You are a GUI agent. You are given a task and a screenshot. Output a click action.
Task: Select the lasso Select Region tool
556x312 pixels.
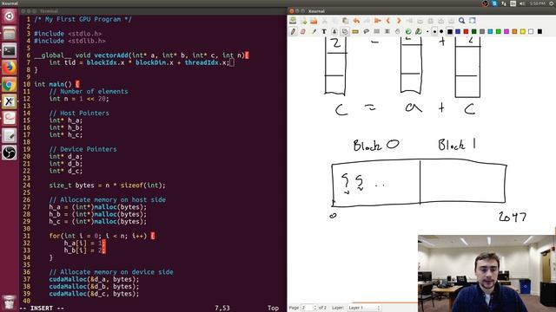click(367, 31)
